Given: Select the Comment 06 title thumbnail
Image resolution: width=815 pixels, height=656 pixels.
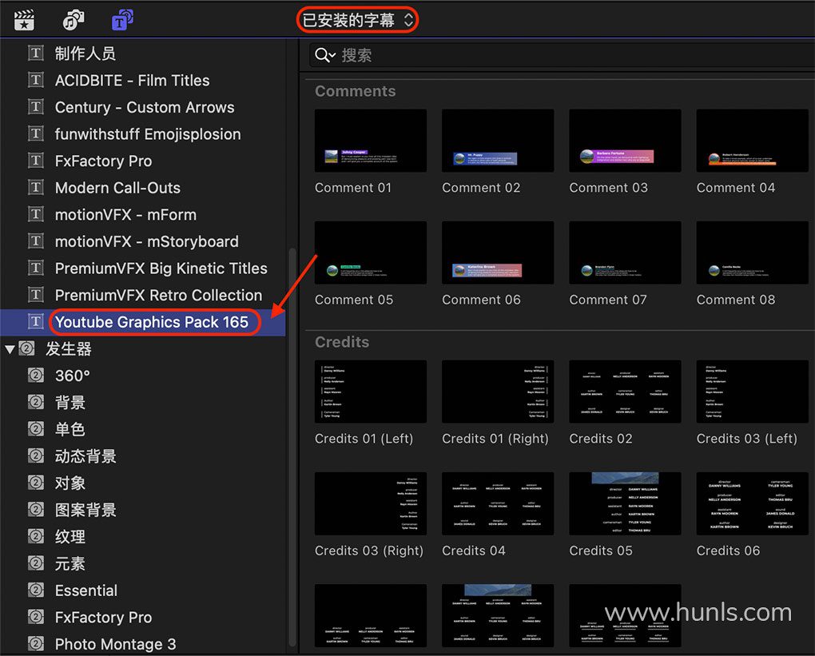Looking at the screenshot, I should (x=498, y=252).
